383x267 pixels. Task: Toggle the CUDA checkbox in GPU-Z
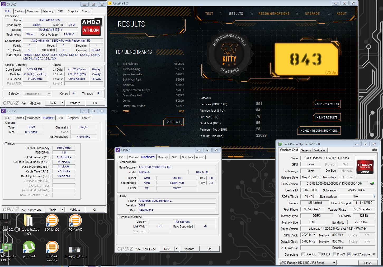(x=320, y=254)
